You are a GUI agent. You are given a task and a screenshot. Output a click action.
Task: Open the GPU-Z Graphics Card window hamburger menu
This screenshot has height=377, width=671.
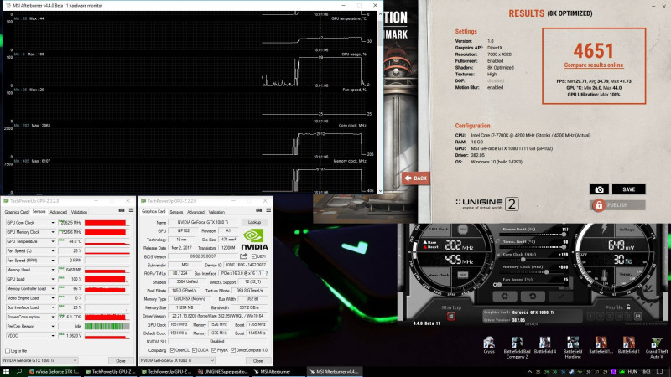tap(268, 210)
